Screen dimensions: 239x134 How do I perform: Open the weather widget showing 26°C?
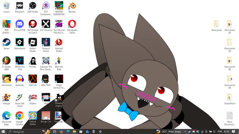[169, 132]
